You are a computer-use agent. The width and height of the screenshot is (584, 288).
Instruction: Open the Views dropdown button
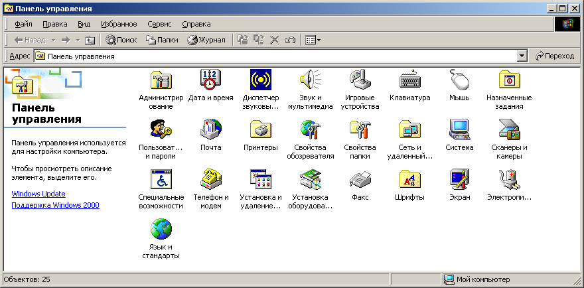pyautogui.click(x=313, y=40)
